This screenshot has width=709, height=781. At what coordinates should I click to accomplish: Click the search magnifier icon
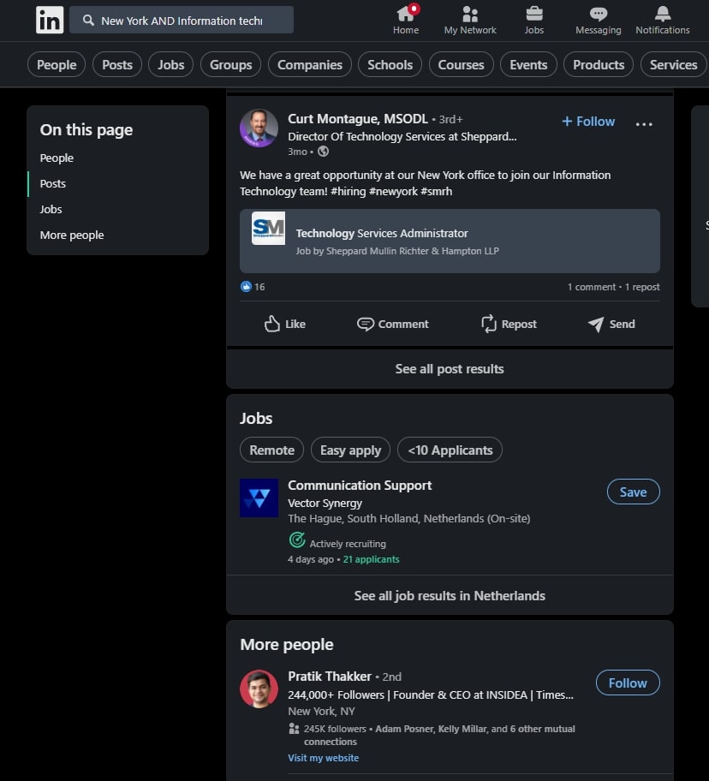coord(89,20)
